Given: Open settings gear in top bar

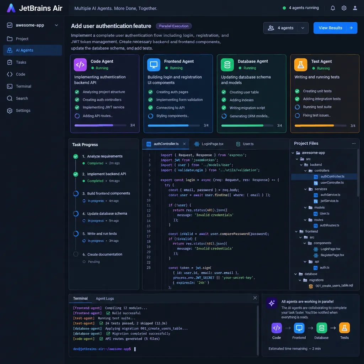Looking at the screenshot, I should [x=344, y=8].
